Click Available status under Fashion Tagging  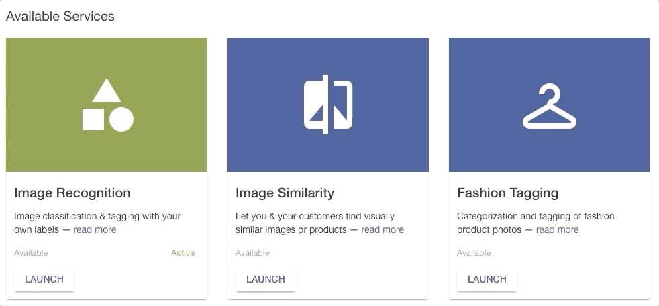click(474, 253)
